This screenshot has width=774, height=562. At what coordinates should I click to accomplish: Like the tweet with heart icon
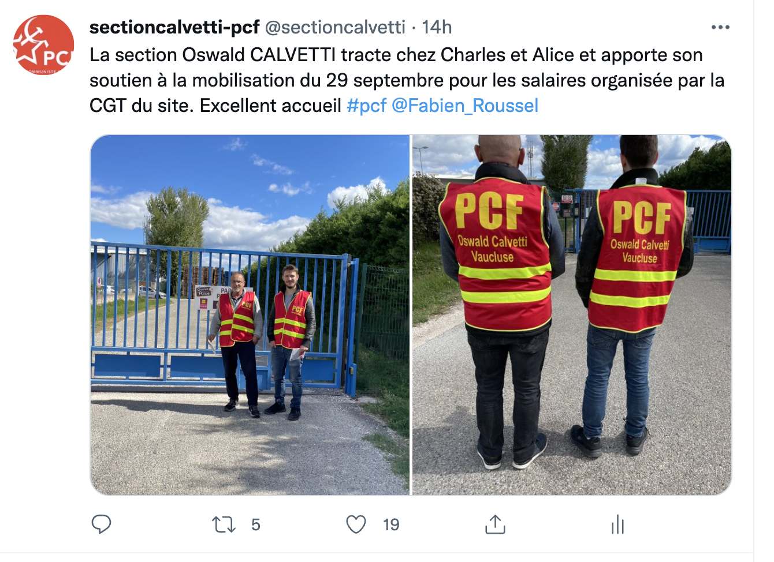[356, 524]
